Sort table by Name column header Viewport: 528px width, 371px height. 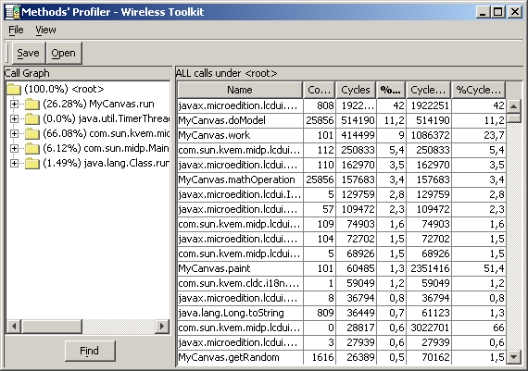click(239, 90)
